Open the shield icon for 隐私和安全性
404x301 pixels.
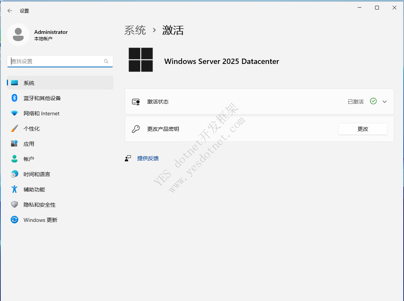pyautogui.click(x=14, y=204)
